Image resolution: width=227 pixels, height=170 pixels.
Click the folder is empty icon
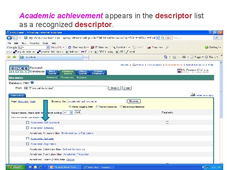point(192,94)
